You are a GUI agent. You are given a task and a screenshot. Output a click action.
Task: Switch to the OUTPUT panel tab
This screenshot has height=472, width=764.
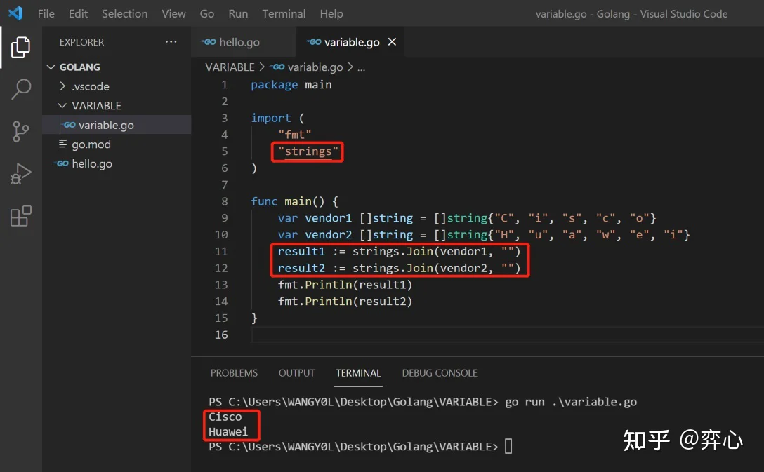click(297, 372)
